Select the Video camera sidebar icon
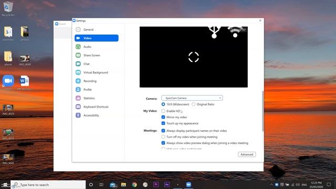 pyautogui.click(x=78, y=38)
